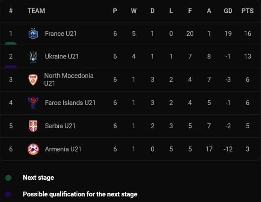
Task: Sort standings by GD column header
Action: point(228,11)
